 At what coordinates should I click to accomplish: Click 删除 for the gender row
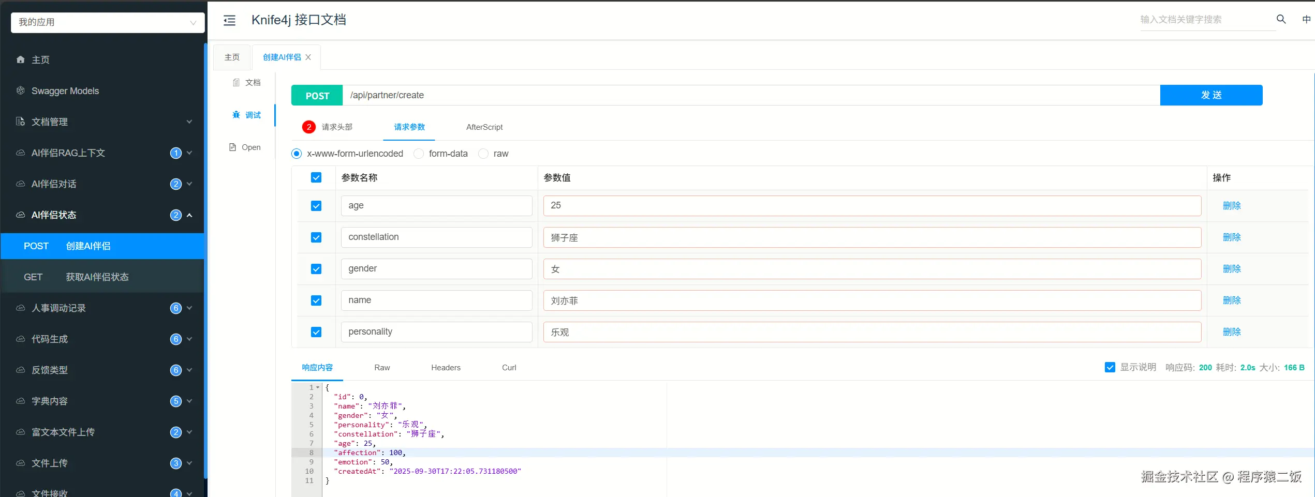(x=1232, y=269)
